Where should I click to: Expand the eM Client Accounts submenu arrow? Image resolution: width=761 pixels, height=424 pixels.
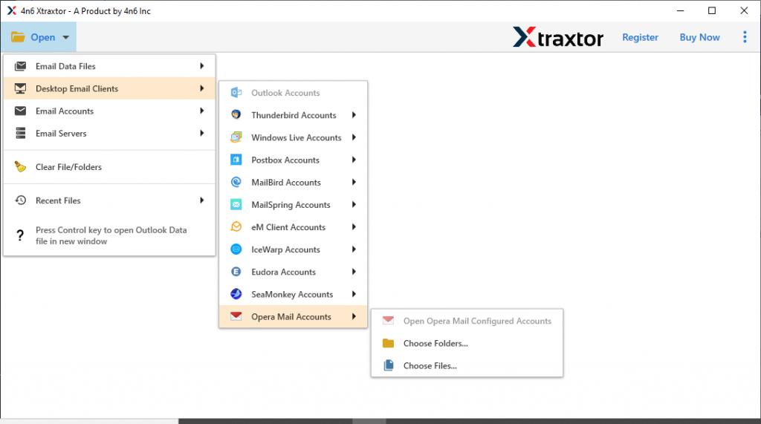tap(354, 226)
